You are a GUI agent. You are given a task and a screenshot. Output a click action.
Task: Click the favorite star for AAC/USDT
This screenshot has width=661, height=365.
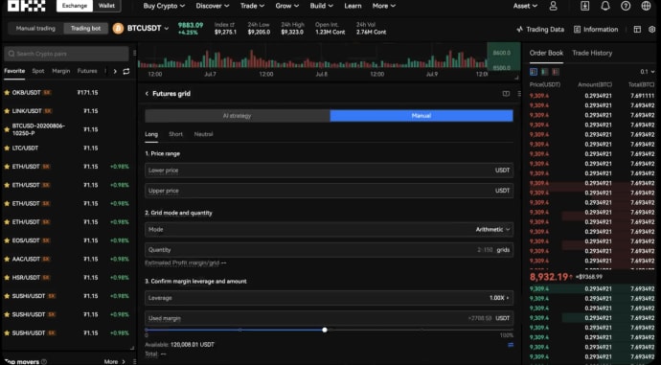(7, 259)
